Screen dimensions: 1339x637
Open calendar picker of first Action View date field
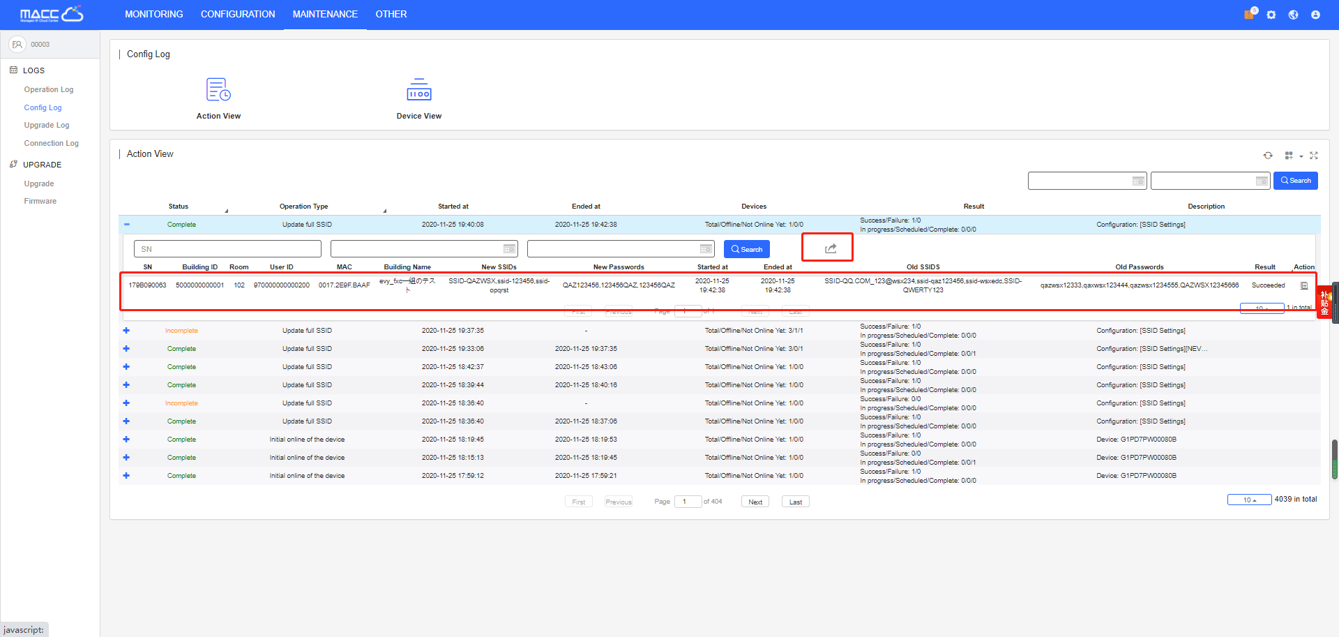(x=1138, y=181)
